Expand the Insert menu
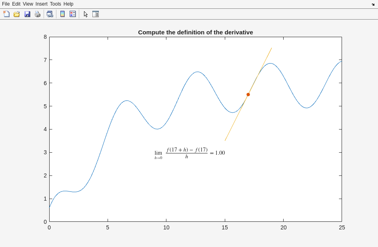Image resolution: width=378 pixels, height=247 pixels. pyautogui.click(x=41, y=4)
